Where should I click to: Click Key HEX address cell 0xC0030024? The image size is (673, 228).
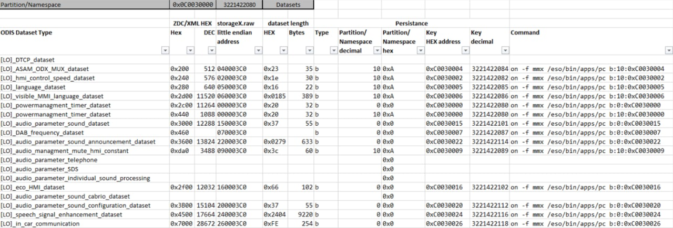point(447,215)
